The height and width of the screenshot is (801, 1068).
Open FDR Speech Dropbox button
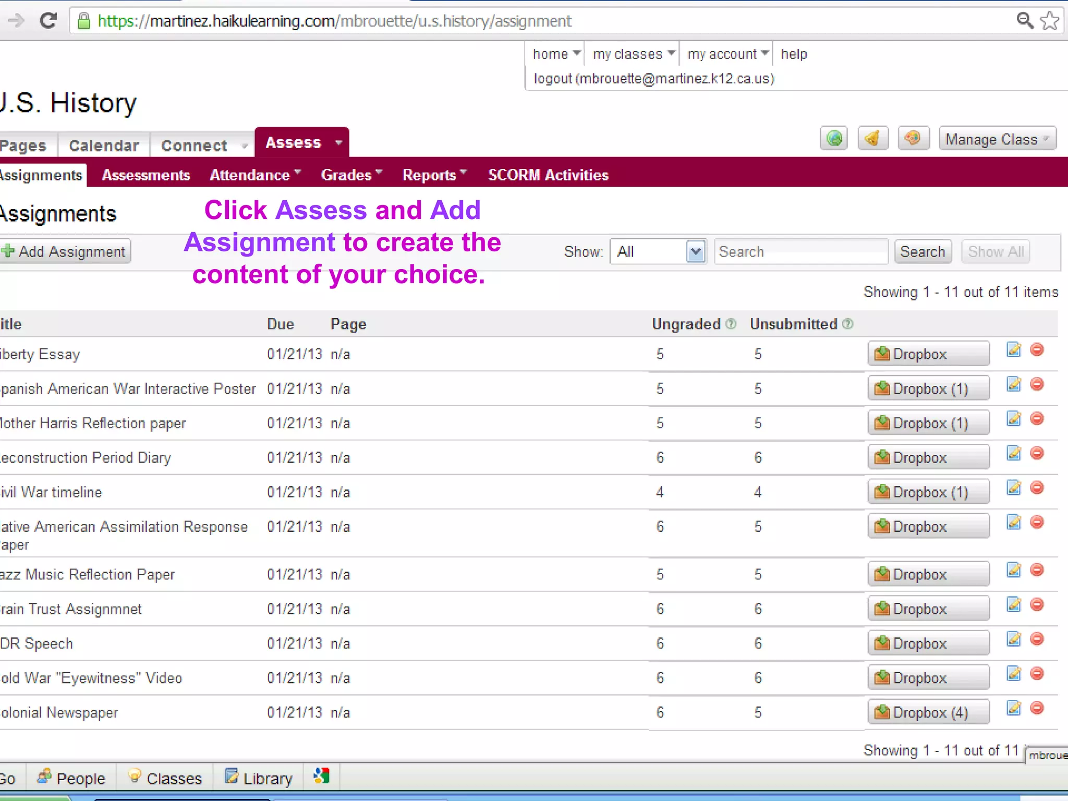[x=928, y=643]
